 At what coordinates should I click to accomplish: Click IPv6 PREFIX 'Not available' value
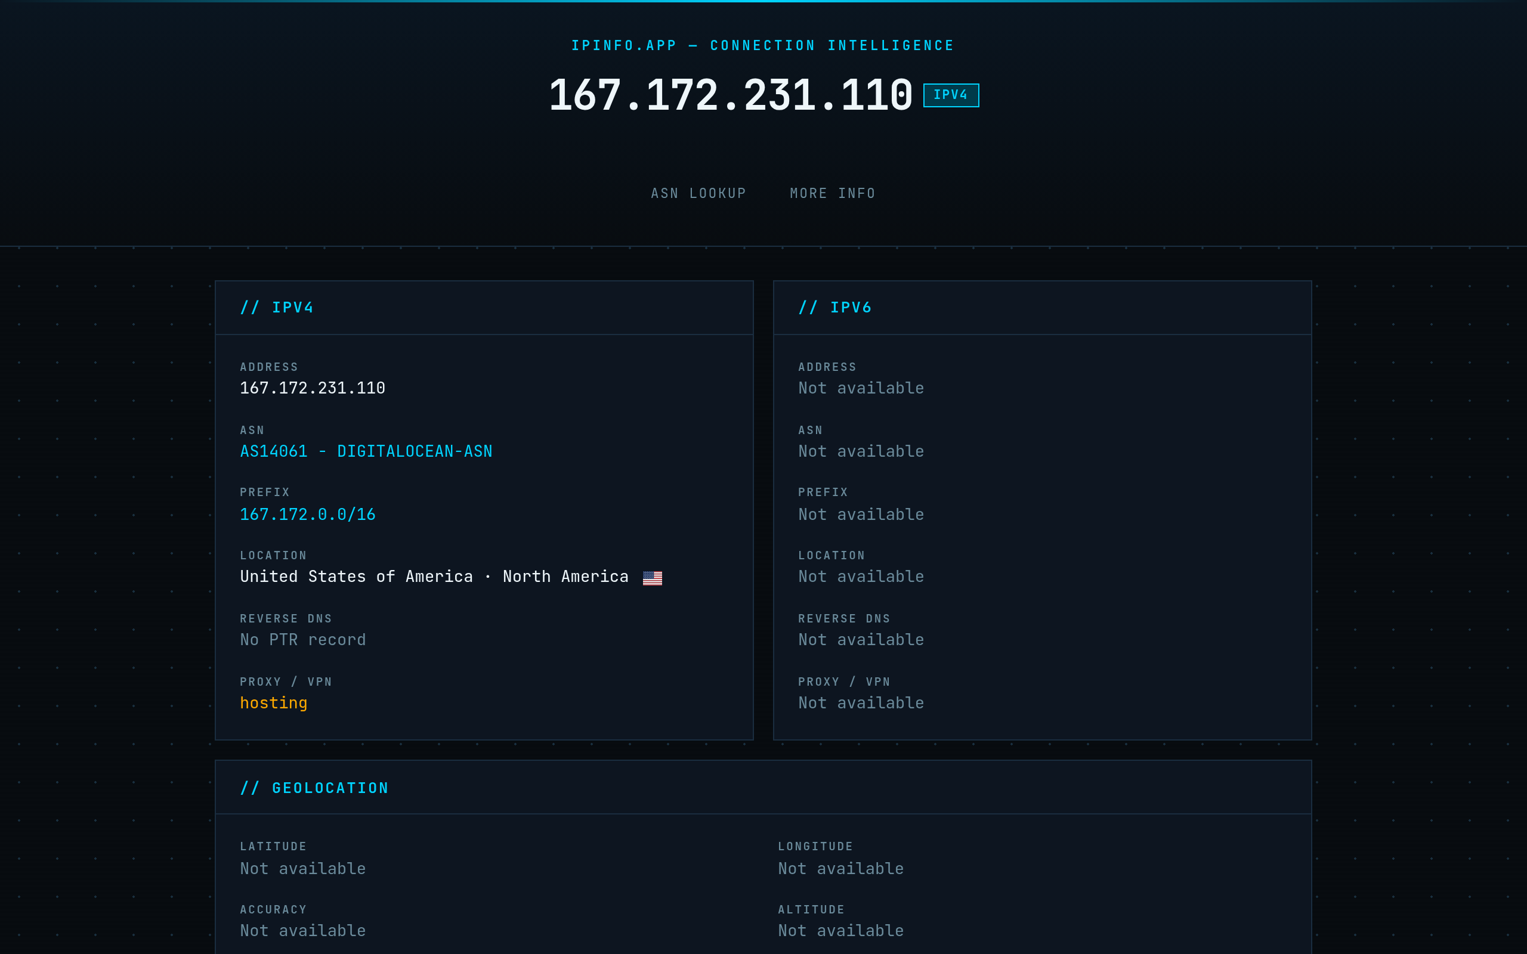tap(861, 514)
